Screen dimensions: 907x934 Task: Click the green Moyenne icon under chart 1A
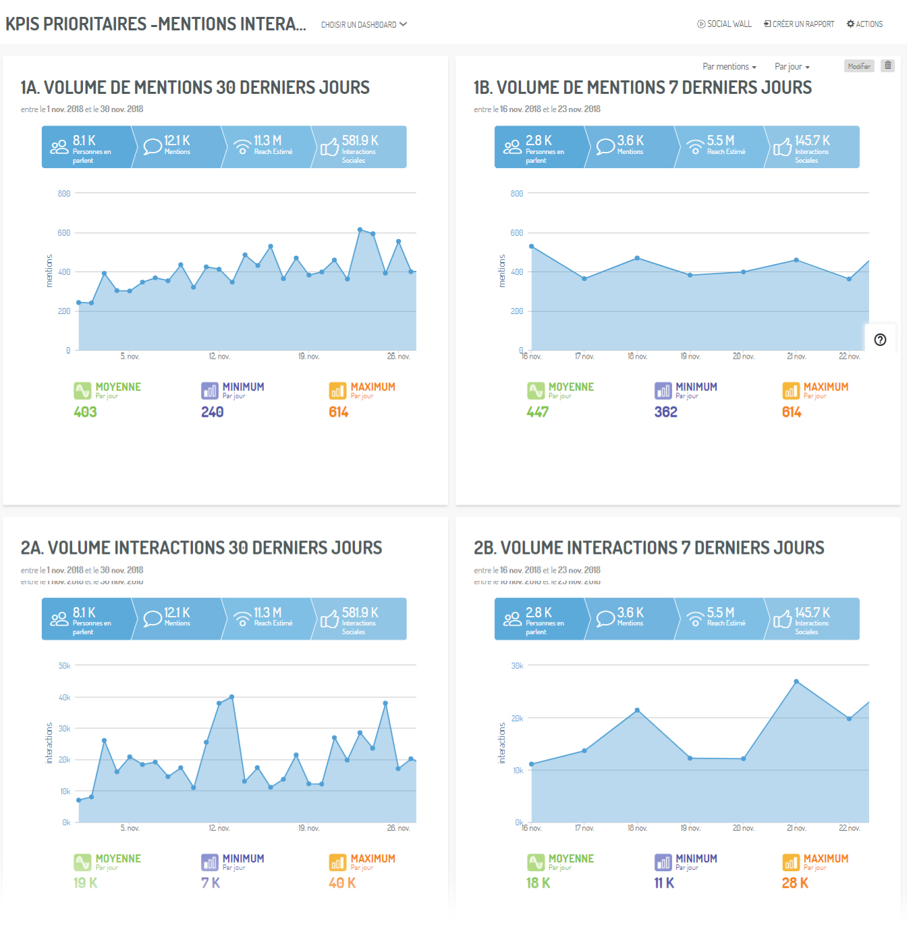[82, 390]
